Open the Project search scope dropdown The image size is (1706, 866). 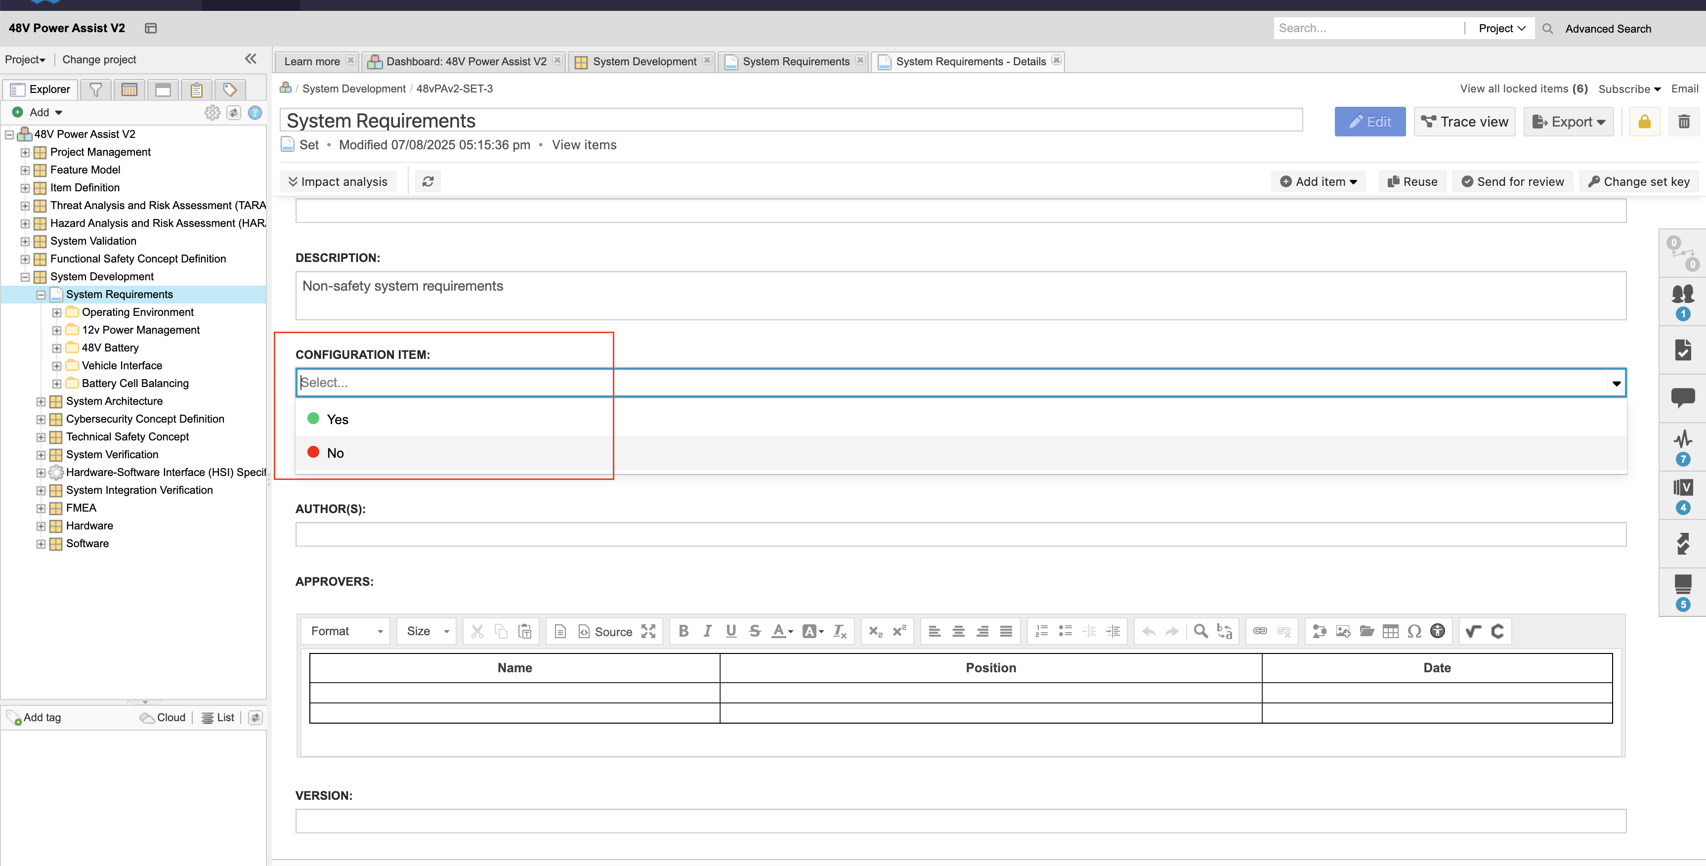1501,28
